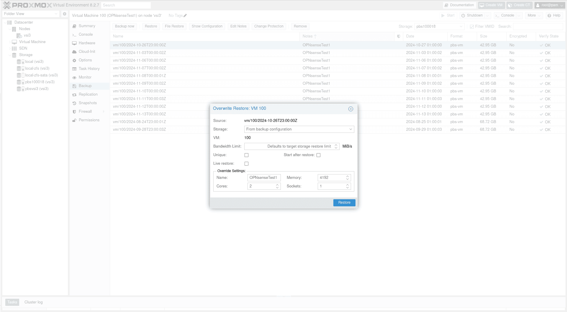Enable the Unique checkbox
The image size is (567, 312).
pyautogui.click(x=246, y=155)
